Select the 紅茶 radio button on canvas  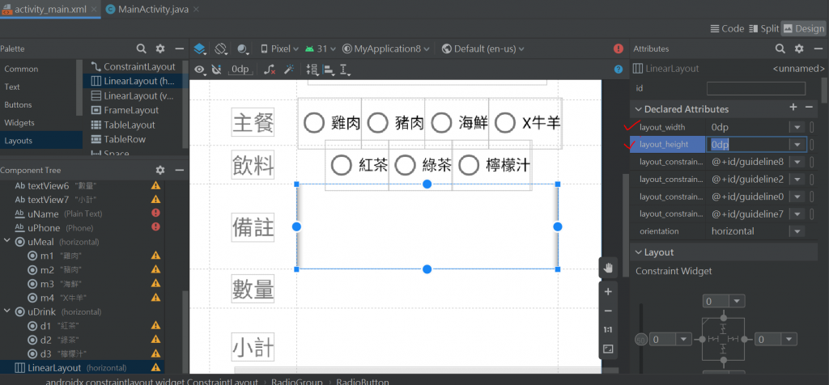tap(359, 165)
